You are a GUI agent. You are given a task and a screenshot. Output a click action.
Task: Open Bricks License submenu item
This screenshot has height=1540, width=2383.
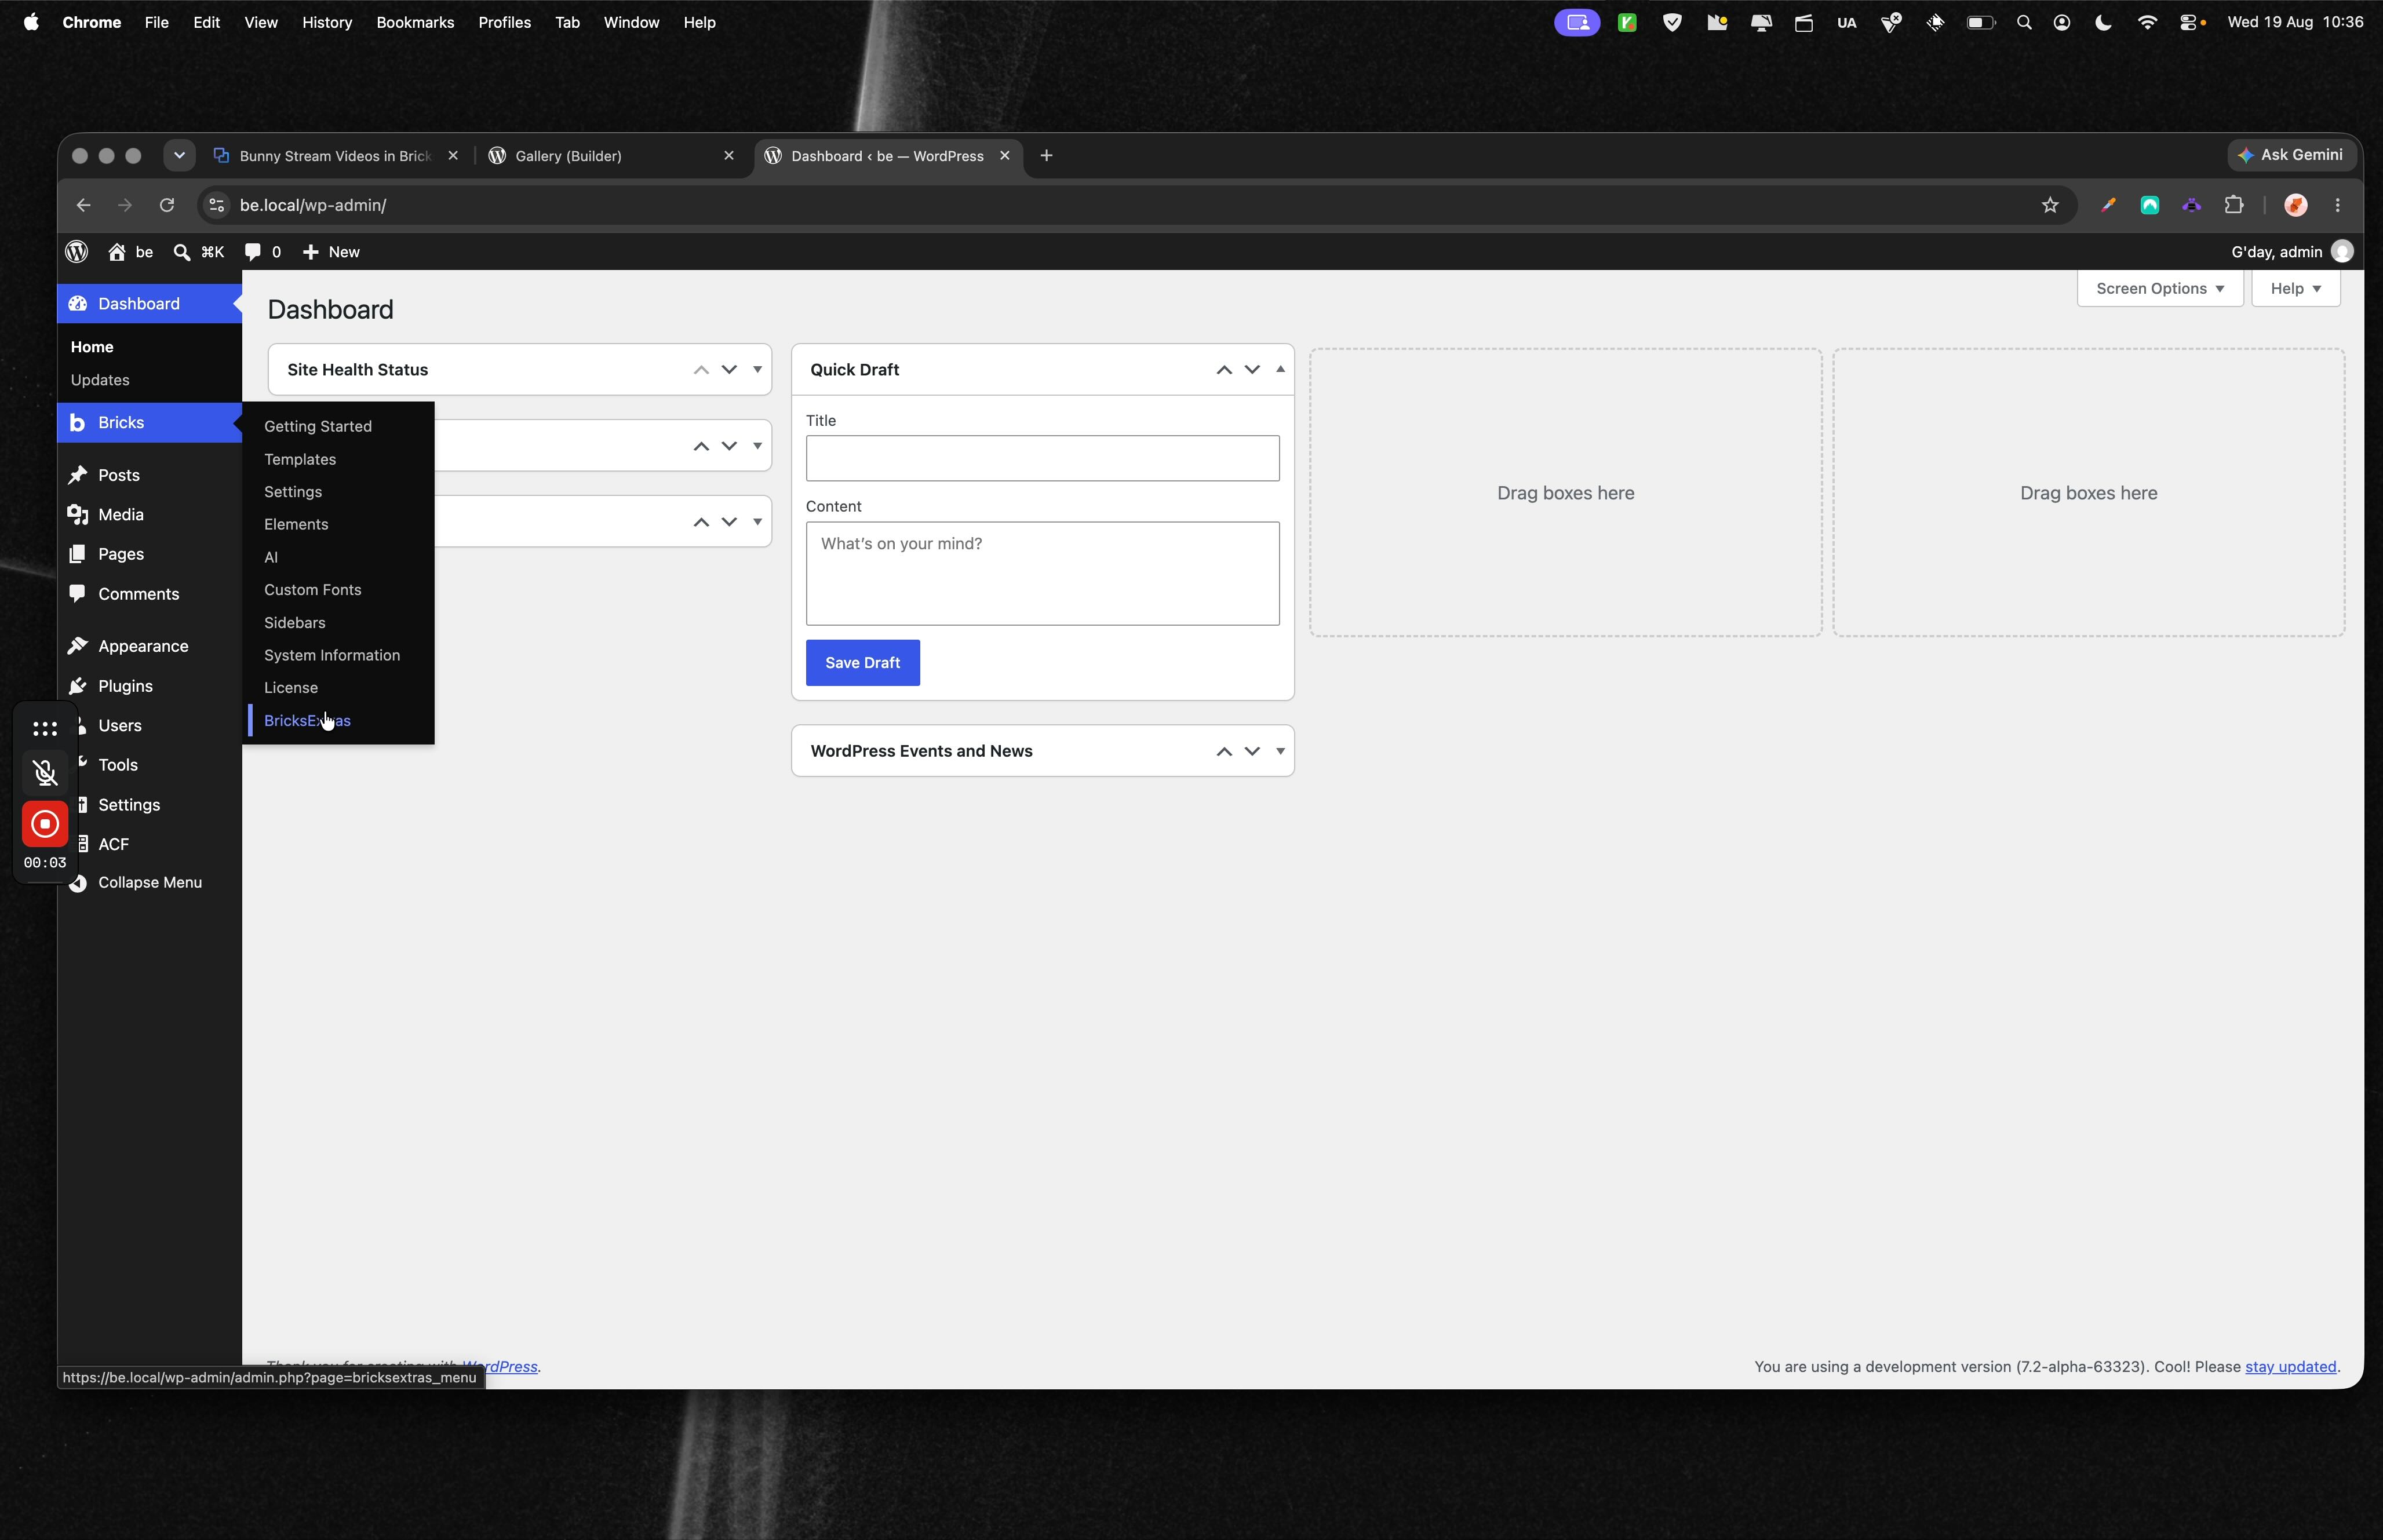pos(291,688)
